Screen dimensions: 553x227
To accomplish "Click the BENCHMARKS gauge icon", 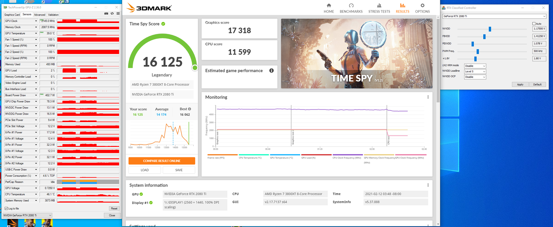I will [351, 5].
